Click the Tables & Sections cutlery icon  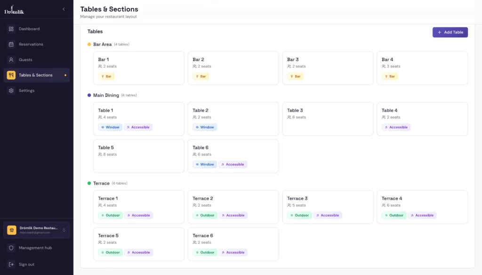pyautogui.click(x=11, y=75)
